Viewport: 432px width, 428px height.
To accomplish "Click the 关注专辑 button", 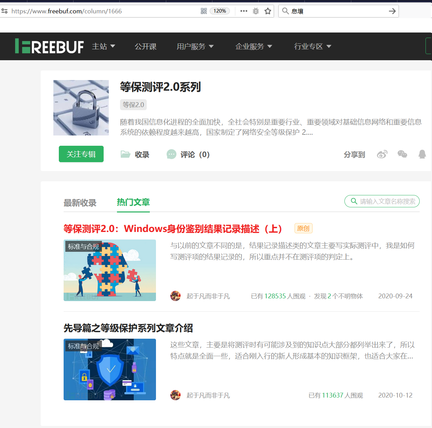I will coord(81,154).
